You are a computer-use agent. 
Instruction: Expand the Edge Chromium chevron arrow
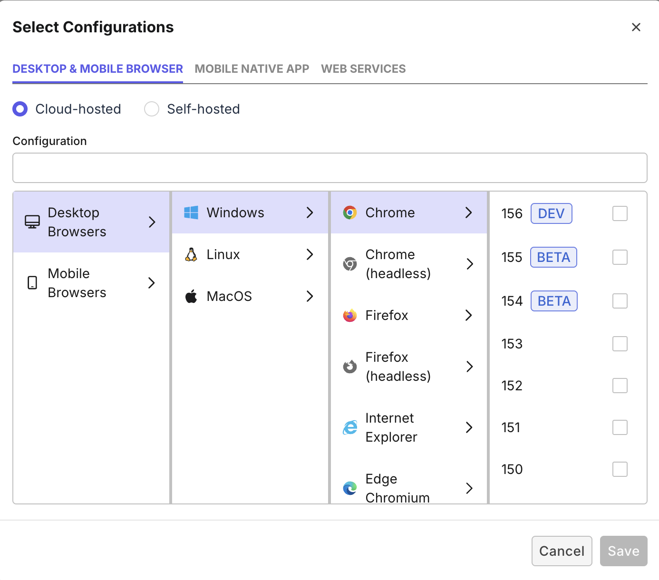[469, 488]
